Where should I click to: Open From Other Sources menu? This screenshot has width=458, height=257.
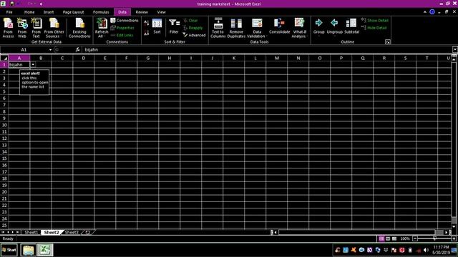click(x=54, y=28)
